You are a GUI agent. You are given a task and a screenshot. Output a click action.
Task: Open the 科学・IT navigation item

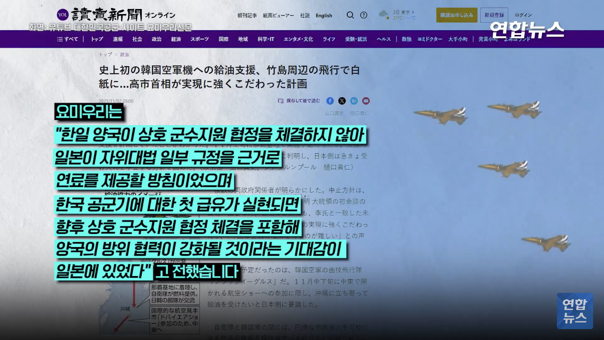[x=266, y=39]
